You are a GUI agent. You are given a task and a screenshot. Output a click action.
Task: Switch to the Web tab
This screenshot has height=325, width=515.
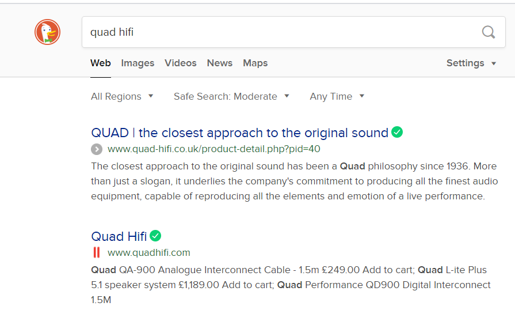[101, 63]
